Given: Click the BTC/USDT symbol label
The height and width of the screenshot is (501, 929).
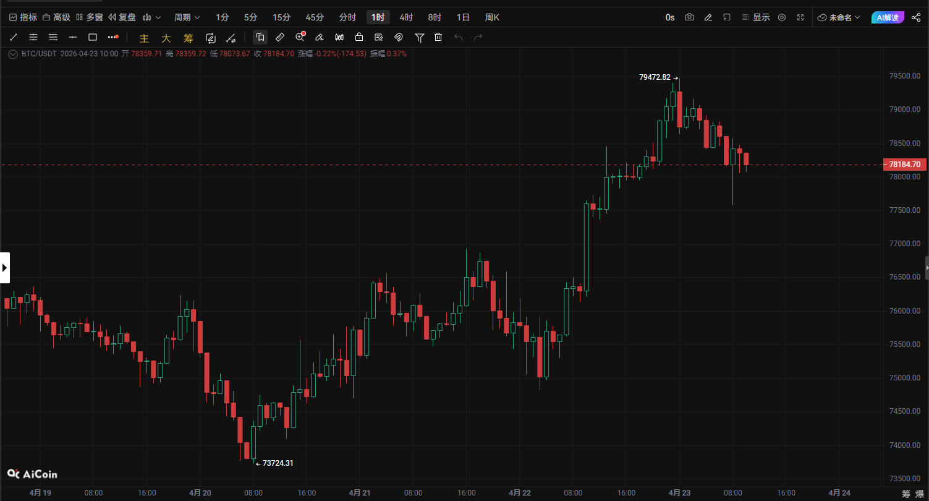Looking at the screenshot, I should click(39, 54).
